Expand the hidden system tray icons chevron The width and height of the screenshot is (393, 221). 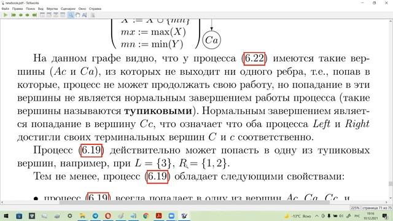pos(317,216)
